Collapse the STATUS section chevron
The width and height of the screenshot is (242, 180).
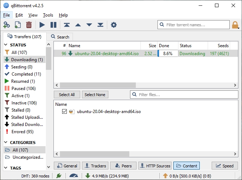pos(6,45)
